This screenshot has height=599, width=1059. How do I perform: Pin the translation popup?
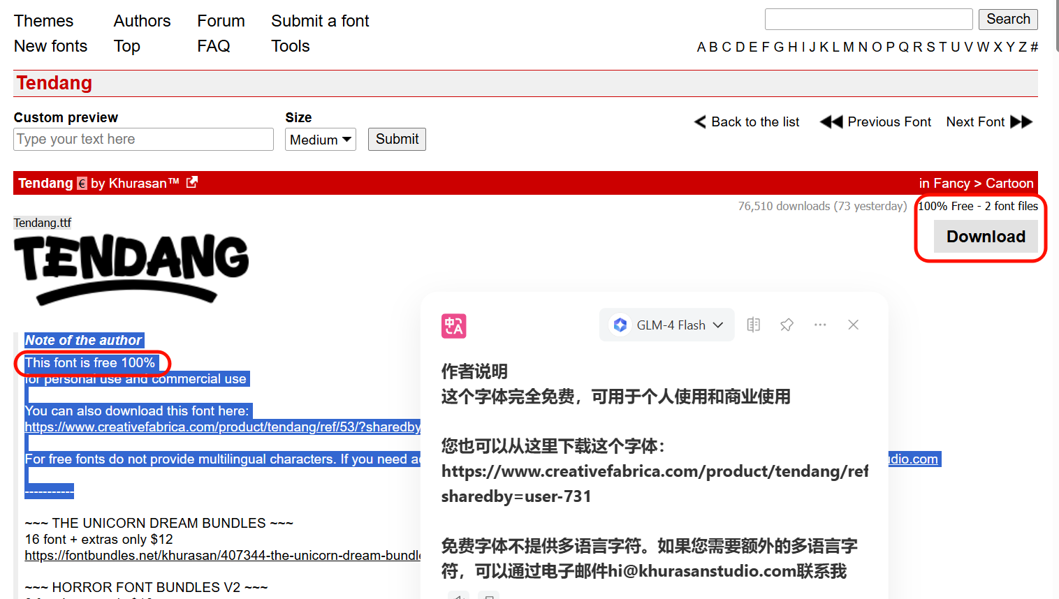787,325
